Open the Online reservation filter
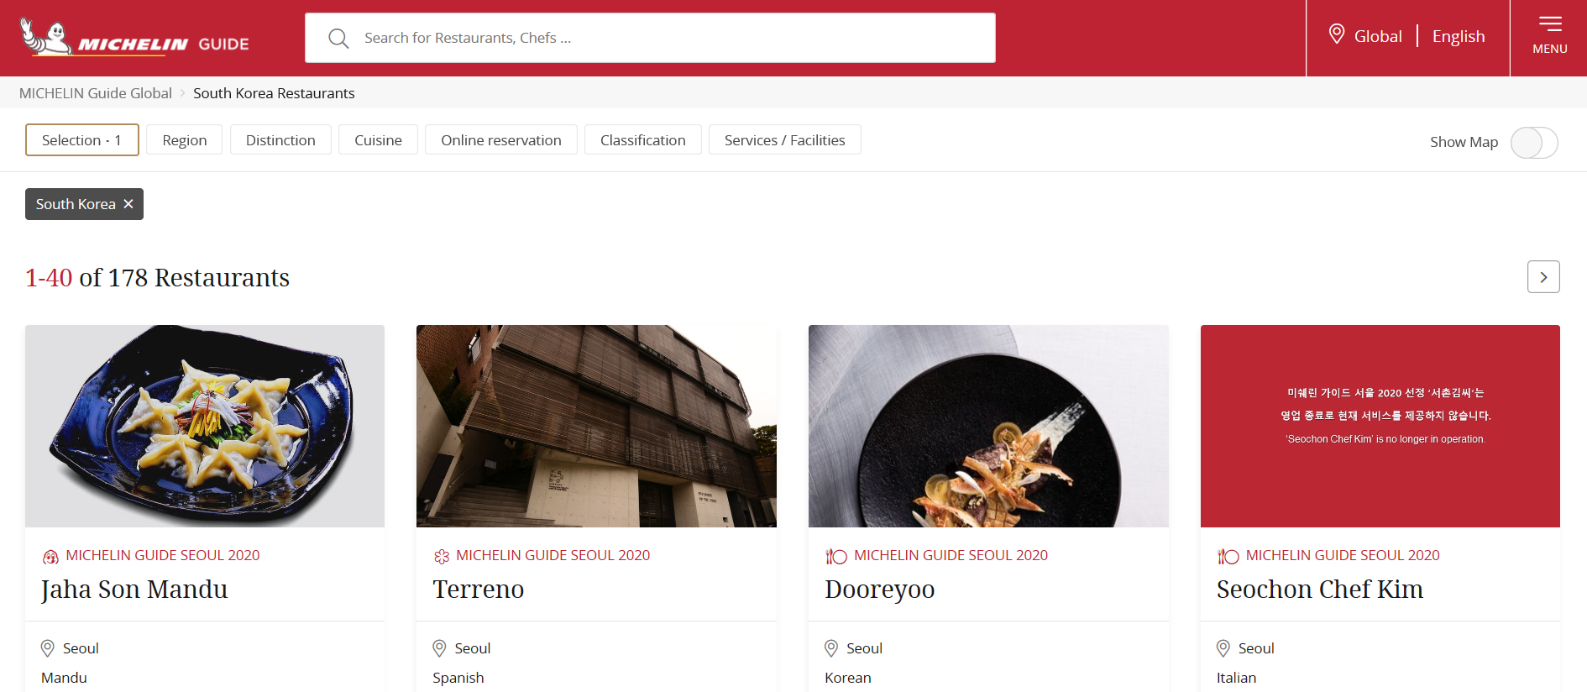The height and width of the screenshot is (692, 1587). (501, 140)
